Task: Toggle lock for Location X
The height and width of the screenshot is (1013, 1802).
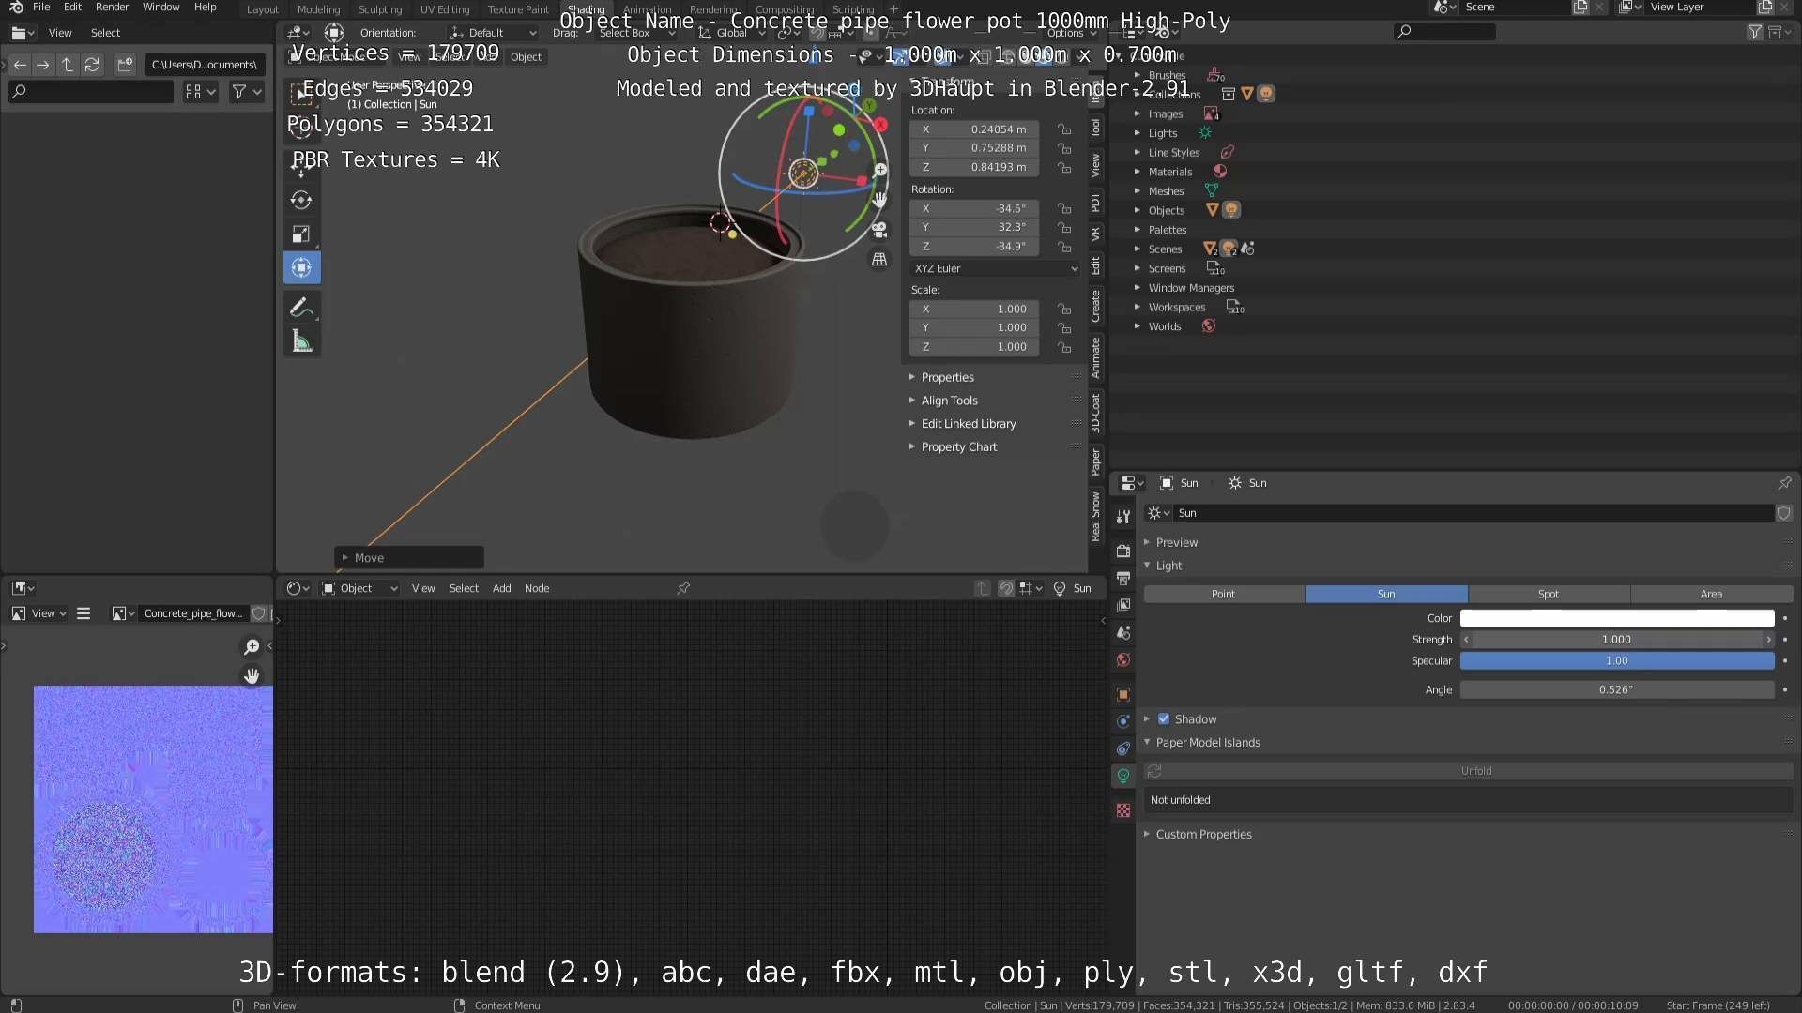Action: click(x=1064, y=129)
